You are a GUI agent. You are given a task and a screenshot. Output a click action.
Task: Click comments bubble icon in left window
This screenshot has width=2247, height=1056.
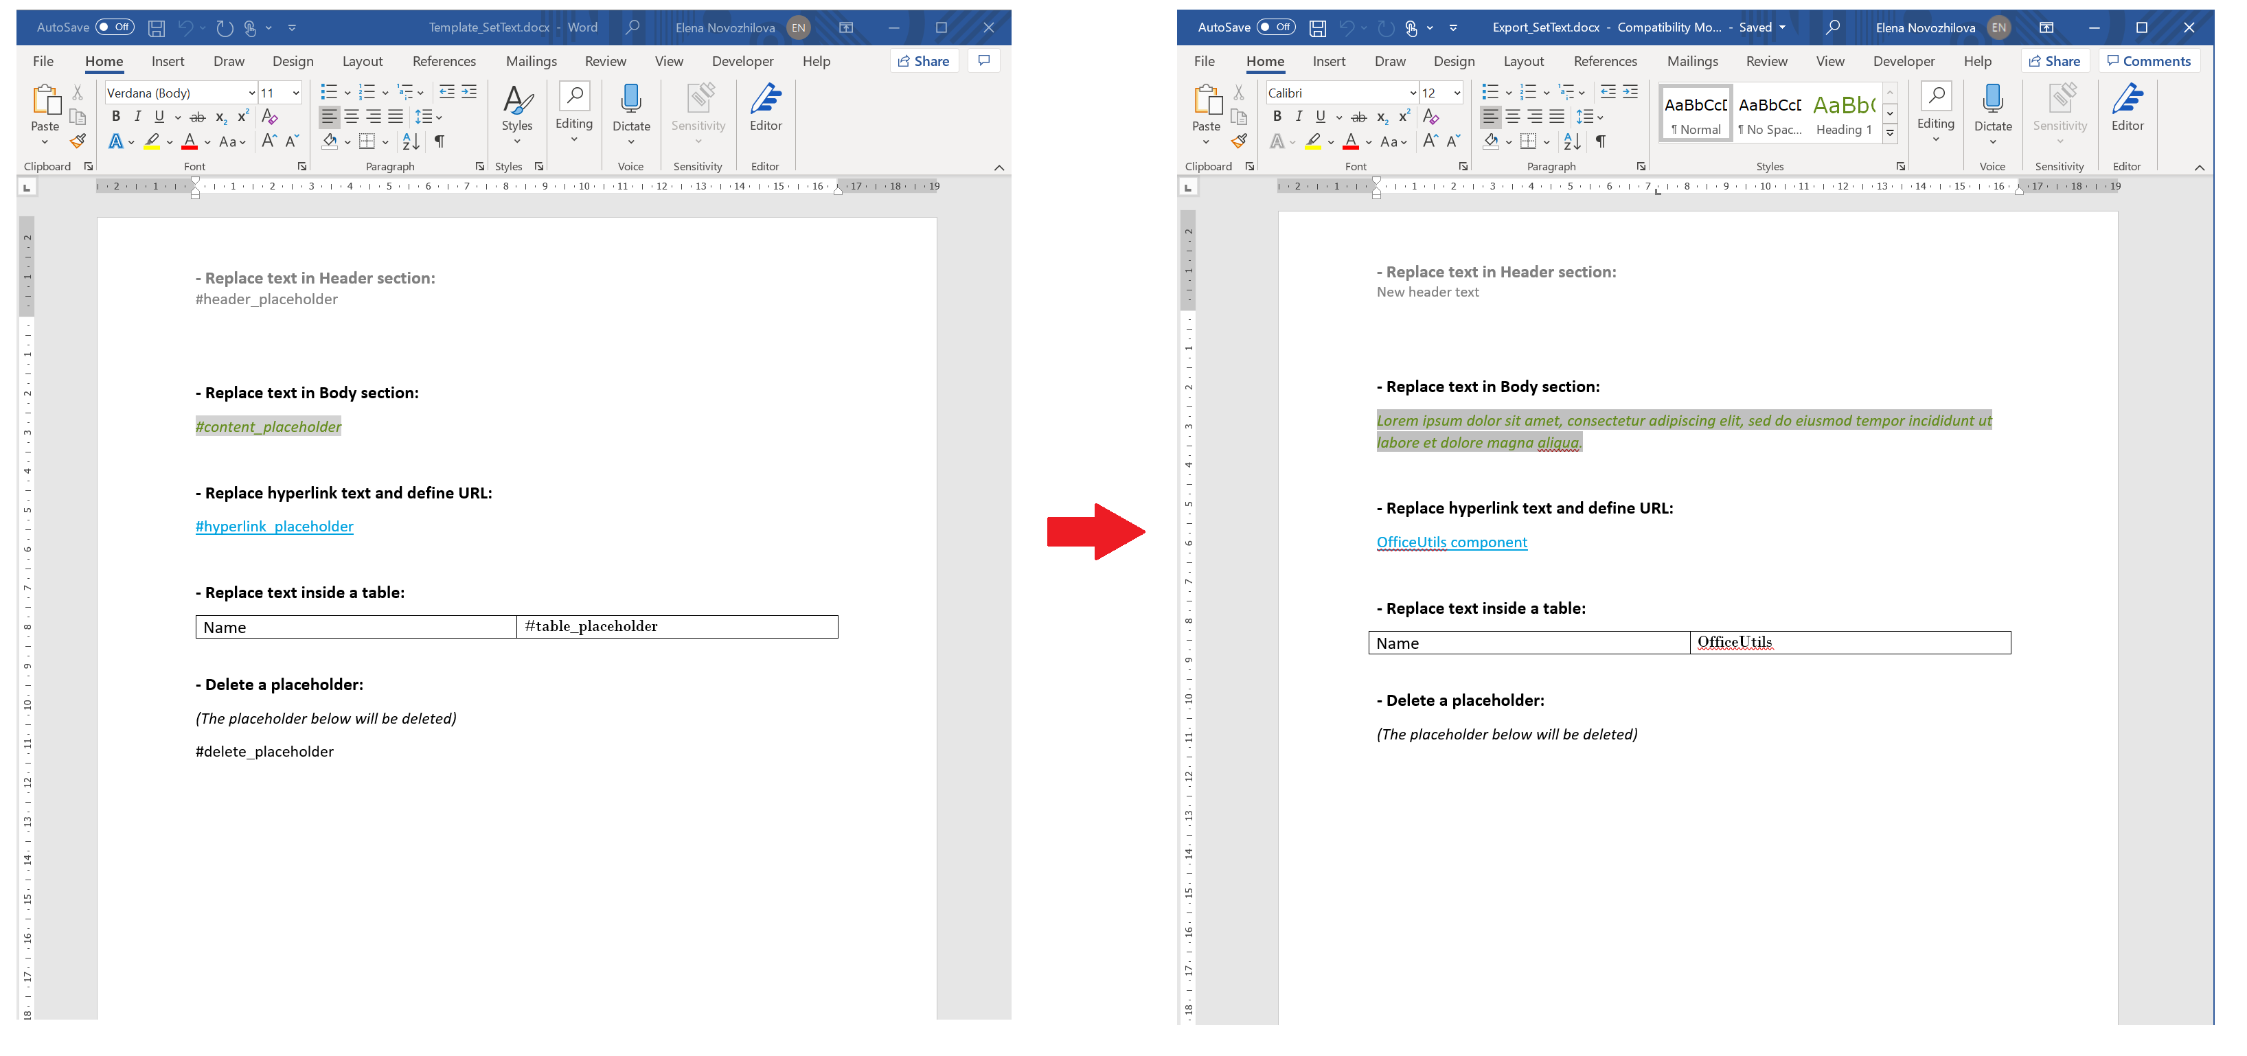984,60
